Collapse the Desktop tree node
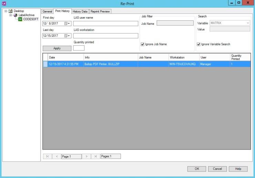The width and height of the screenshot is (255, 178). (6, 11)
